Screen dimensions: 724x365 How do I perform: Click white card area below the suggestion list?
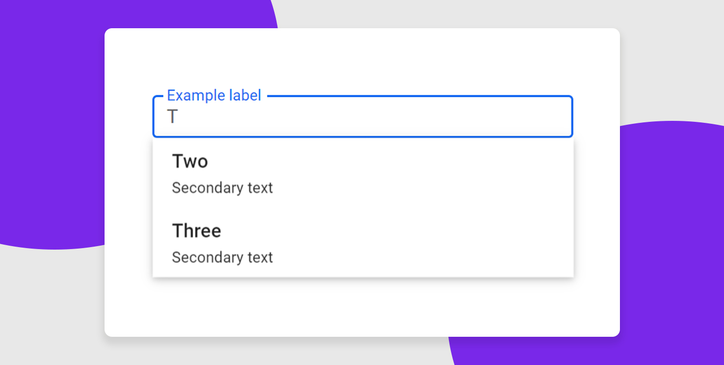[x=362, y=307]
